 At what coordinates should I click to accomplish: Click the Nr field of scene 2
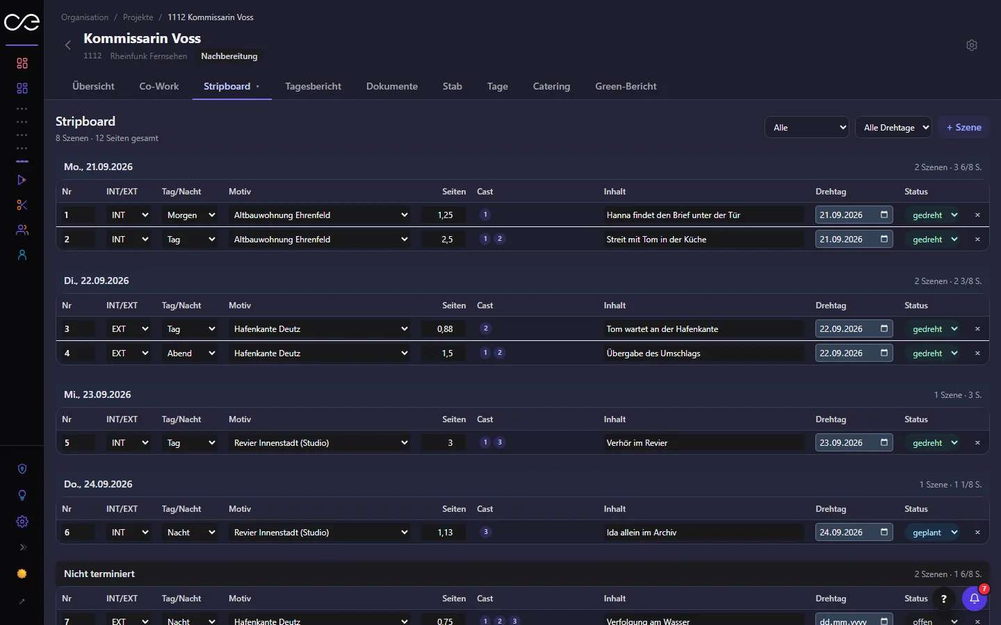click(78, 240)
